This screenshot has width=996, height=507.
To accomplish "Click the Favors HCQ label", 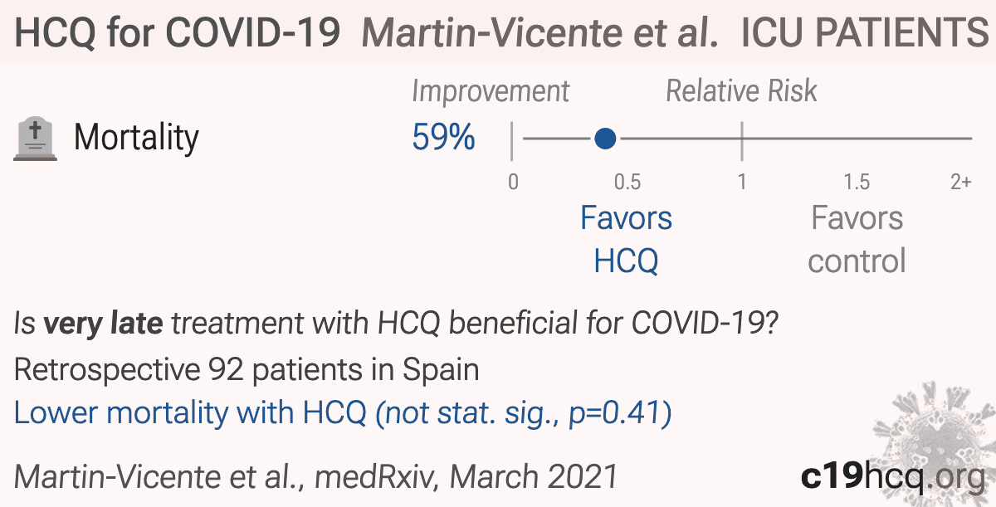I will click(x=627, y=240).
